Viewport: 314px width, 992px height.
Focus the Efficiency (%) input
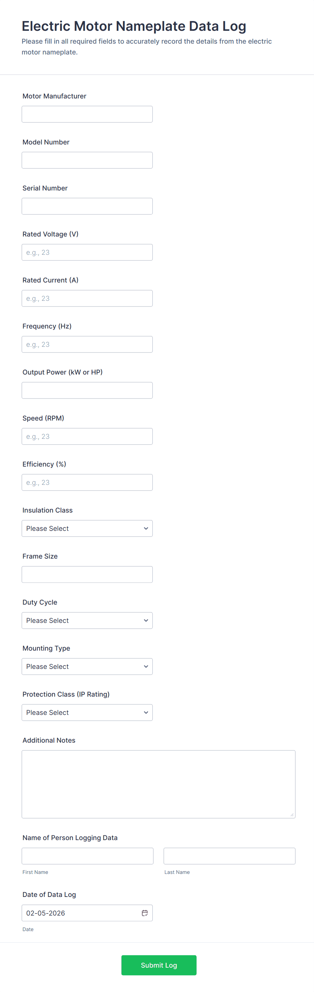(87, 482)
